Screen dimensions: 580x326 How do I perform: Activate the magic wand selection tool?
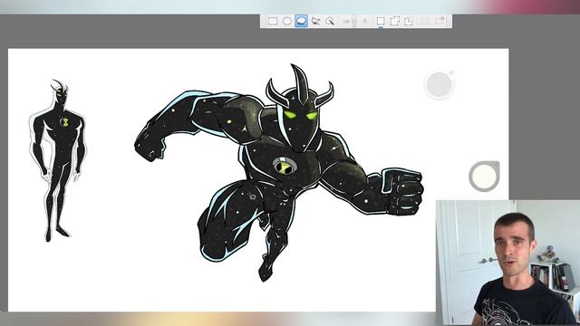tap(330, 21)
